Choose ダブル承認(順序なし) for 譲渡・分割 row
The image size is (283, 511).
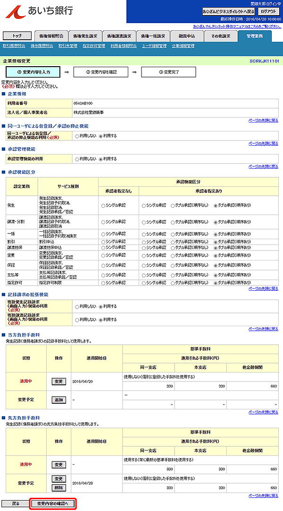pos(173,222)
